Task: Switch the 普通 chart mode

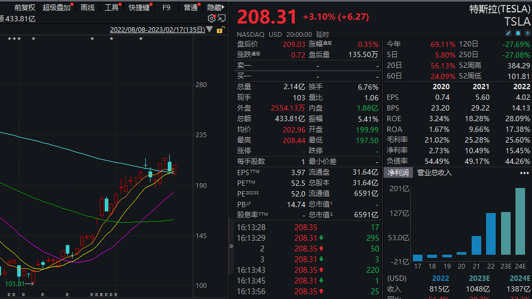Action: [191, 7]
